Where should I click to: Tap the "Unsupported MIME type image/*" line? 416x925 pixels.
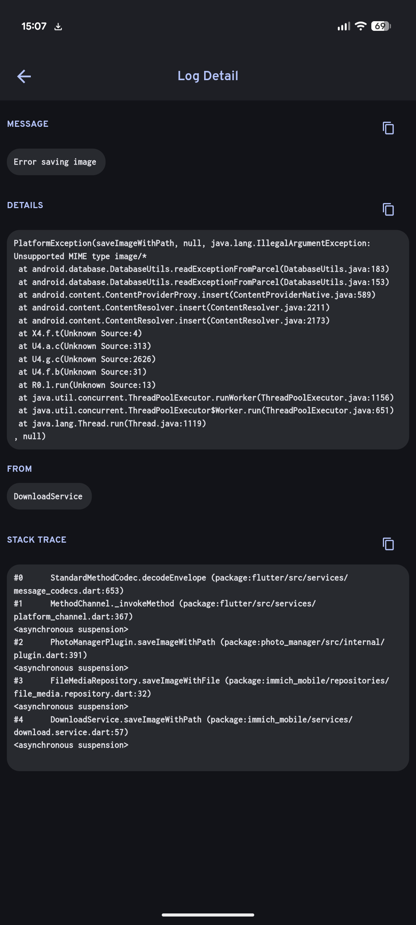(80, 256)
